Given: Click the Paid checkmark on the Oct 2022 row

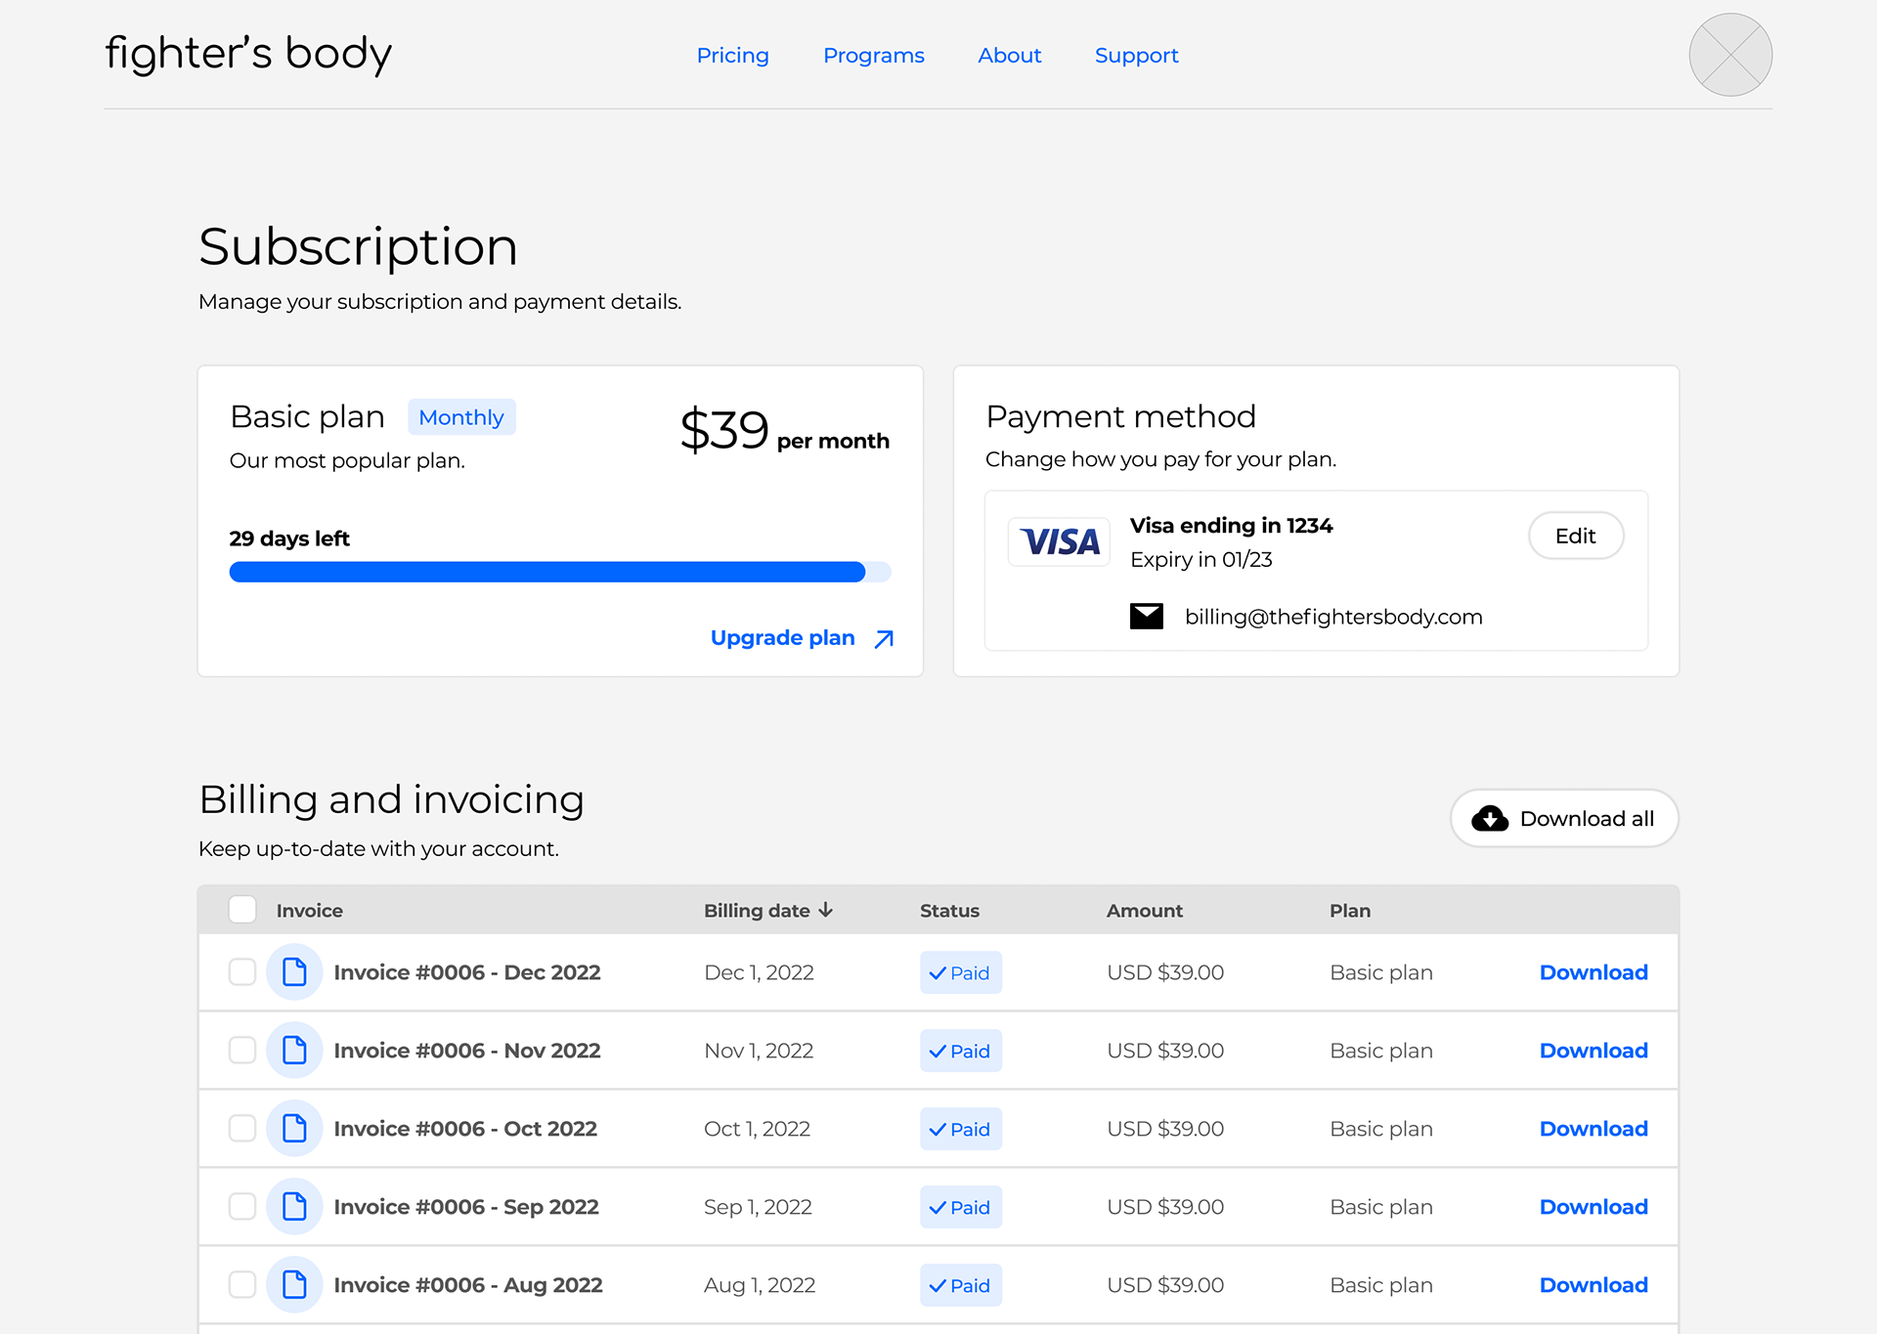Looking at the screenshot, I should click(938, 1129).
